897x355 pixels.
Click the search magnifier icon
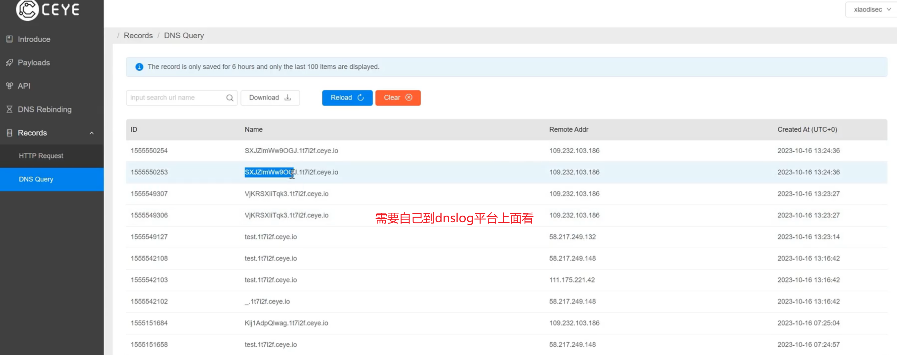click(230, 98)
